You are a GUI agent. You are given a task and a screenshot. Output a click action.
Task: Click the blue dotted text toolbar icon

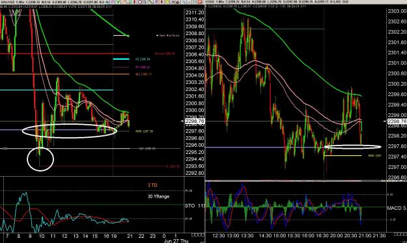[x=173, y=2]
